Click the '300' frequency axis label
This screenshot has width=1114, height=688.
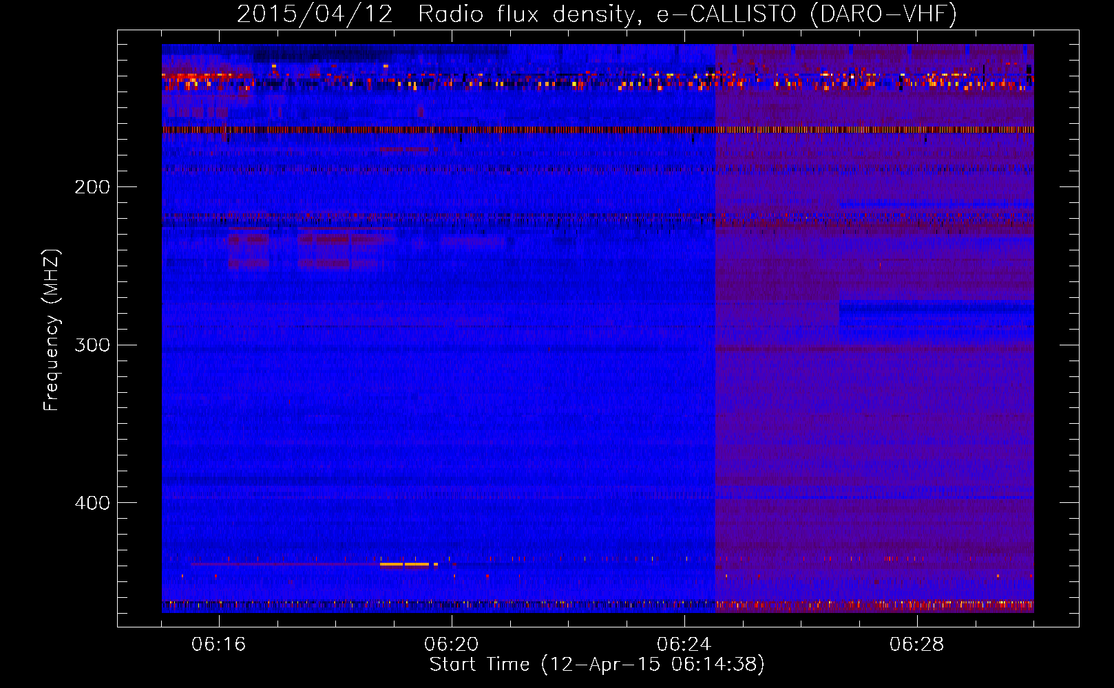[x=92, y=345]
